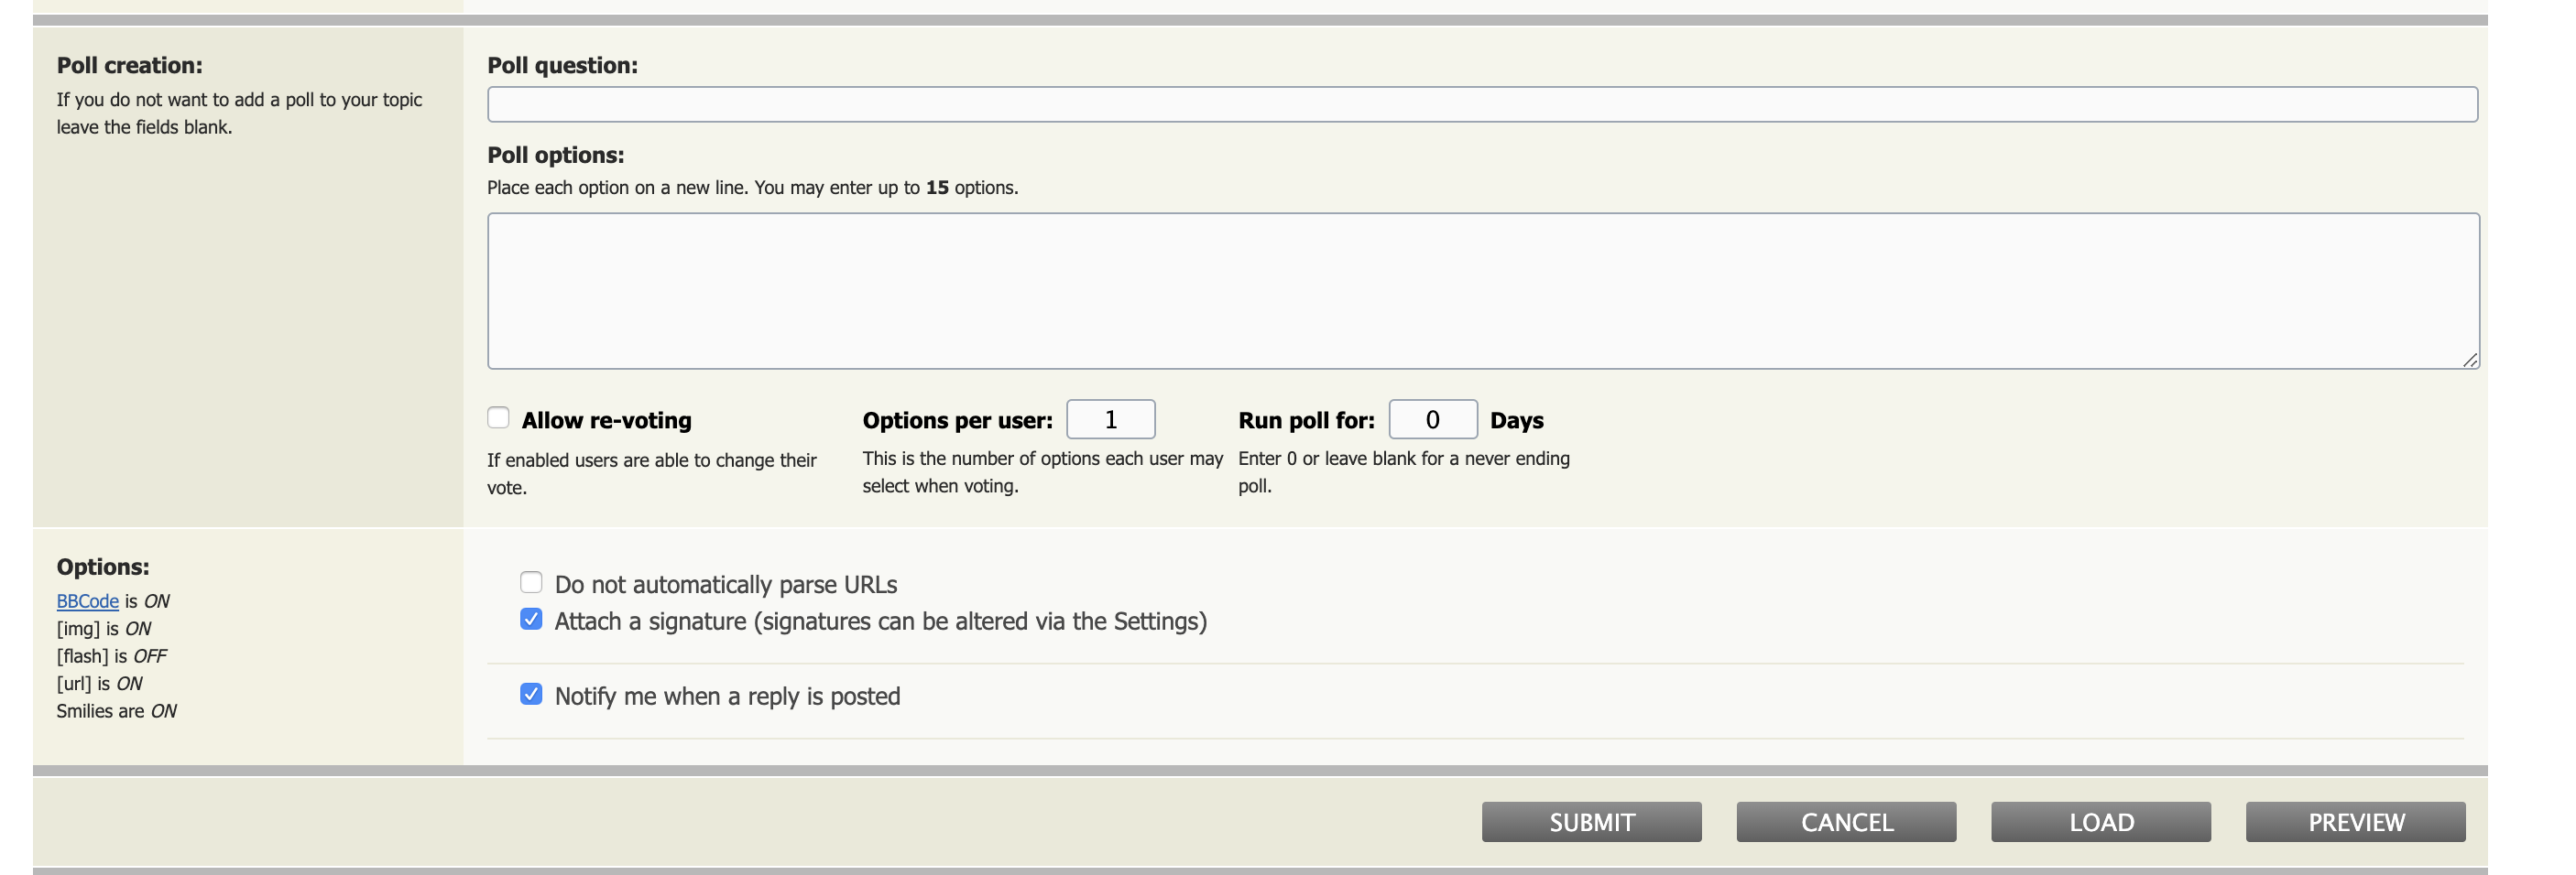Click the CANCEL button

pyautogui.click(x=1846, y=822)
